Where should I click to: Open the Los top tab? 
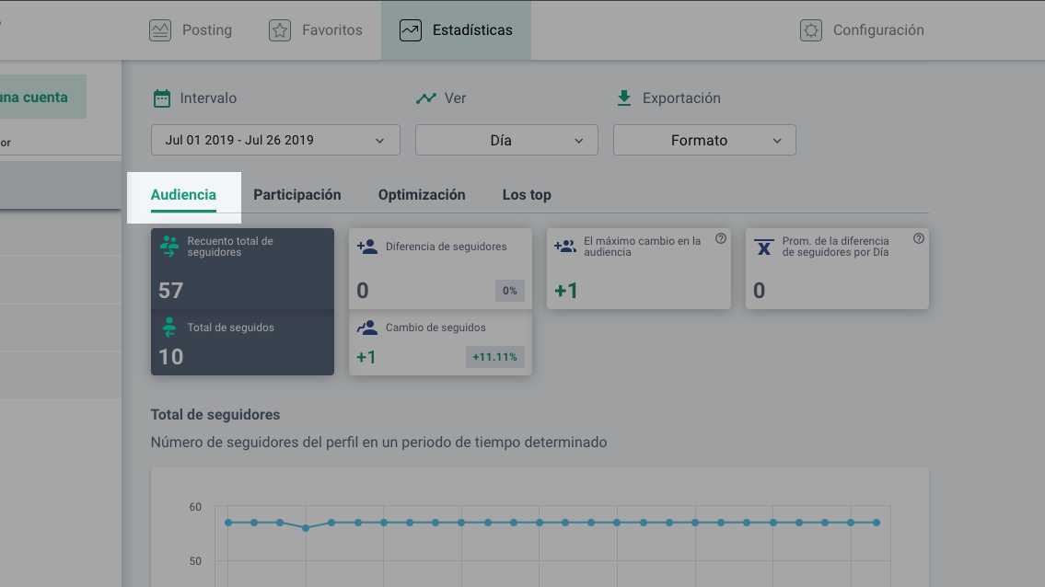tap(527, 195)
